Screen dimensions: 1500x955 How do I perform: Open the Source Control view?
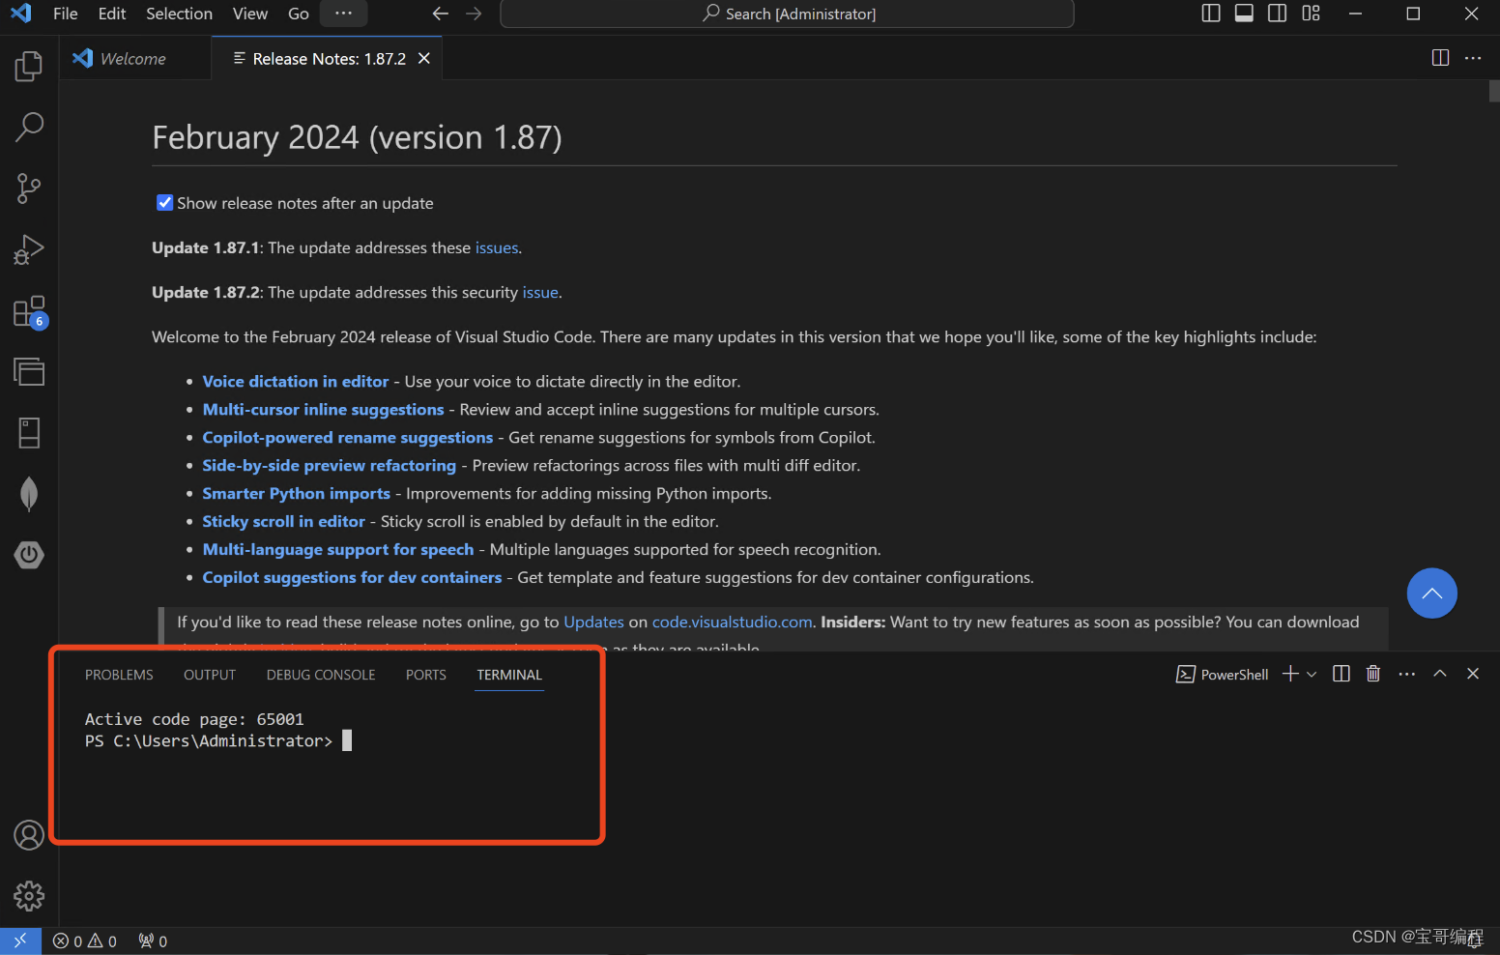pos(28,188)
